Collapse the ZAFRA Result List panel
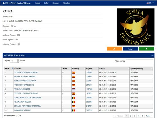The width and height of the screenshot is (157, 118). click(152, 55)
